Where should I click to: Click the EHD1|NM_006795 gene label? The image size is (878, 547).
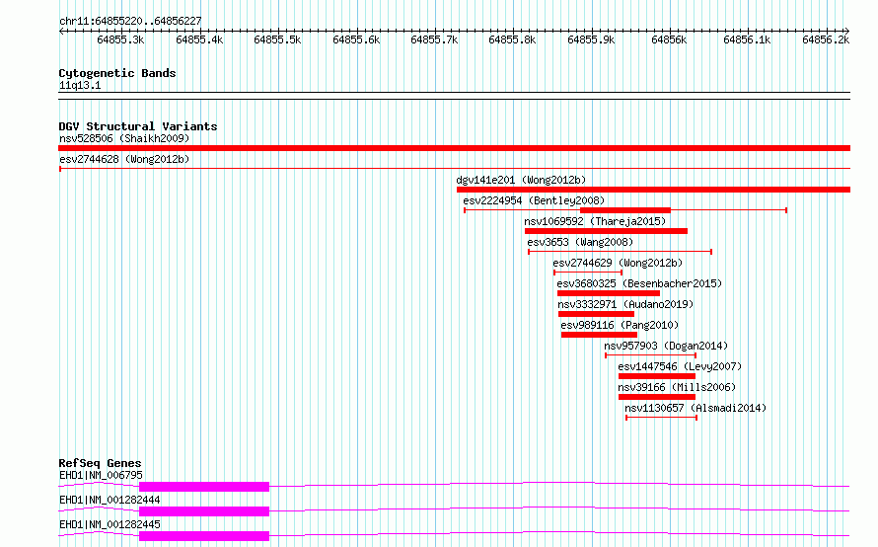[x=101, y=475]
